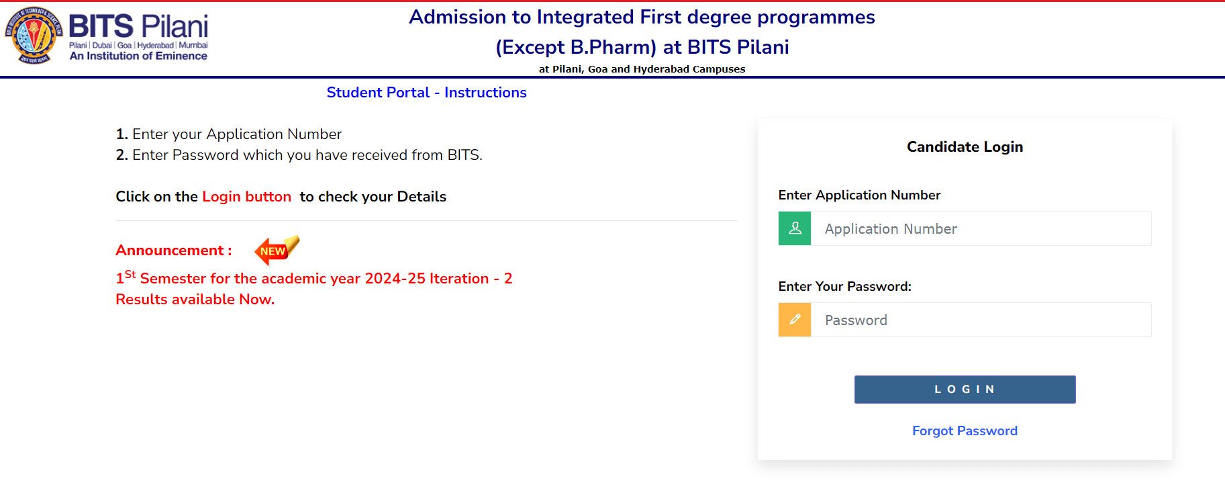Click the 'Announcement :' red heading

(x=174, y=251)
